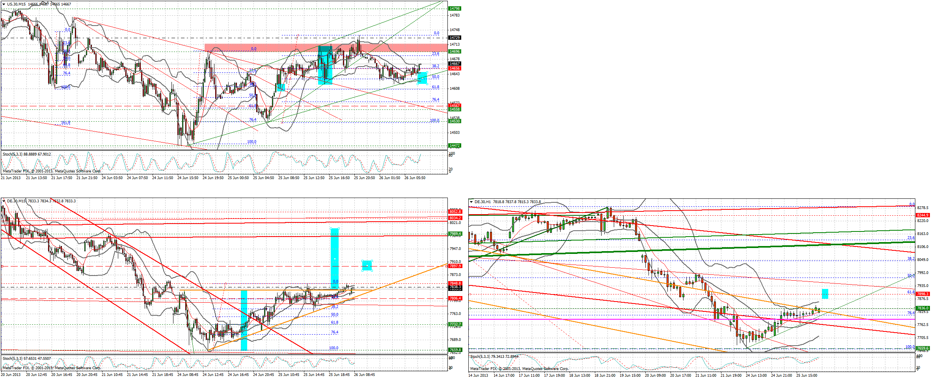The width and height of the screenshot is (939, 385).
Task: Select the black 14729 price level label
Action: (455, 38)
